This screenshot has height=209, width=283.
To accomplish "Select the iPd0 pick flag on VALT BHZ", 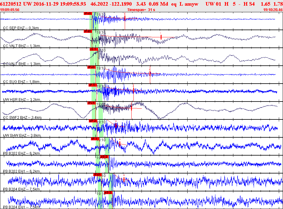I will point(88,32).
